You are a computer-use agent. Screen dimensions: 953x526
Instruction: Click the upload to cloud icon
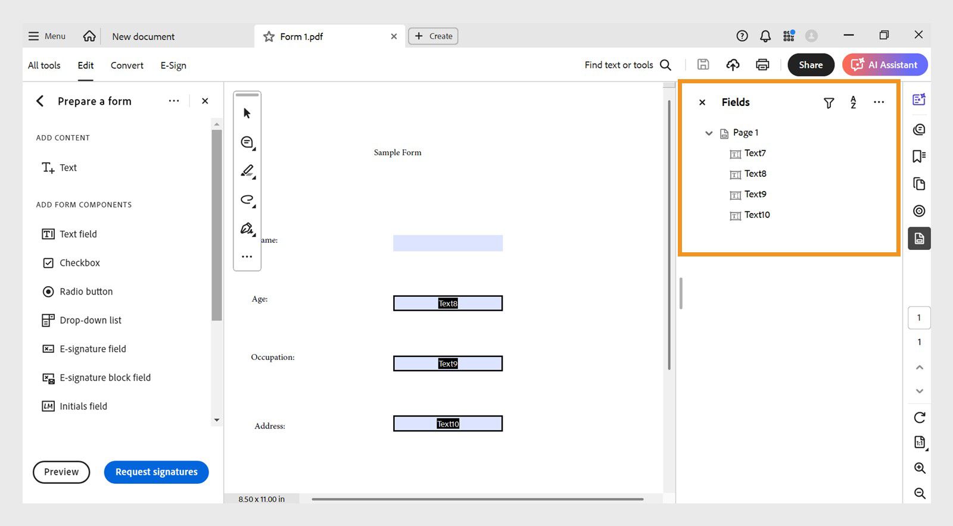pos(733,64)
